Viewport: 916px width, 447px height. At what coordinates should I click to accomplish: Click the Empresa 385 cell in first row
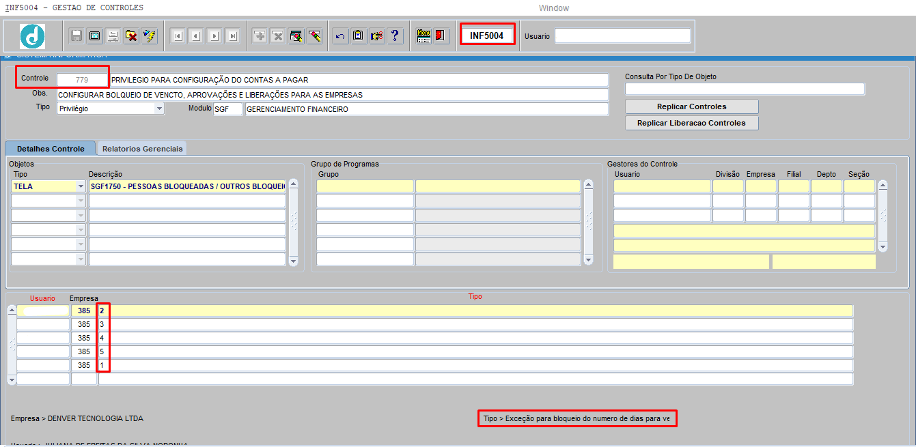(84, 311)
